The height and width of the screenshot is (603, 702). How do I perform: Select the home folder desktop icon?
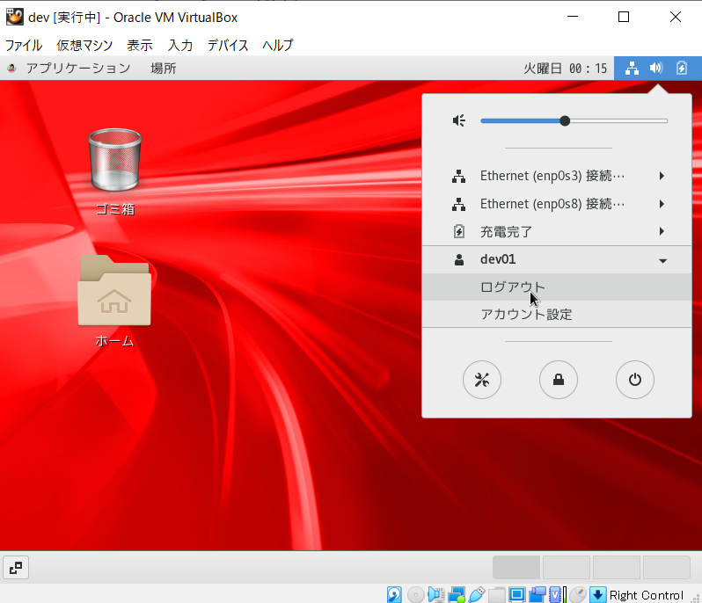tap(114, 290)
